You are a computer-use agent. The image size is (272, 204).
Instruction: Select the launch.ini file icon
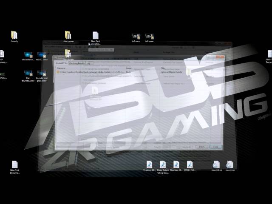(x=230, y=166)
